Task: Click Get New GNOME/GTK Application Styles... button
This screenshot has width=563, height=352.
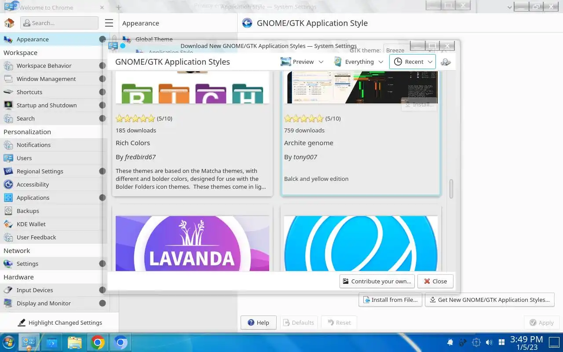Action: [x=490, y=300]
